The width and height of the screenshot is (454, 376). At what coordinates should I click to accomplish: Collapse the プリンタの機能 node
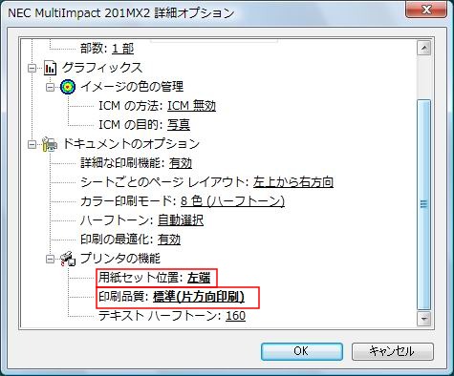pyautogui.click(x=50, y=260)
